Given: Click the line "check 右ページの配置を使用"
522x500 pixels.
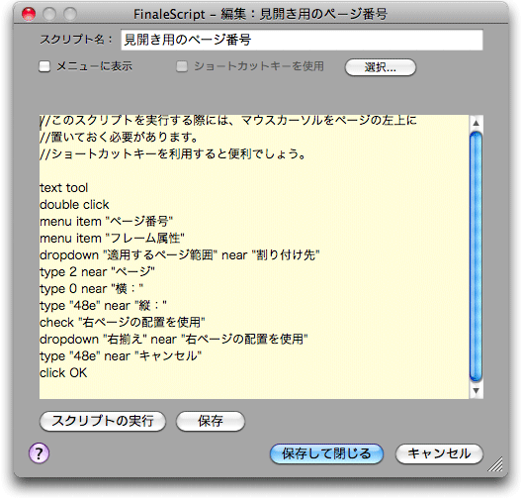Looking at the screenshot, I should click(123, 323).
